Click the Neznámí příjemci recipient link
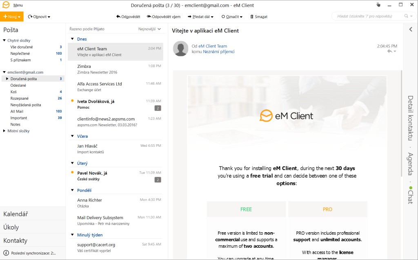Screen dimensions: 418x260 click(219, 52)
